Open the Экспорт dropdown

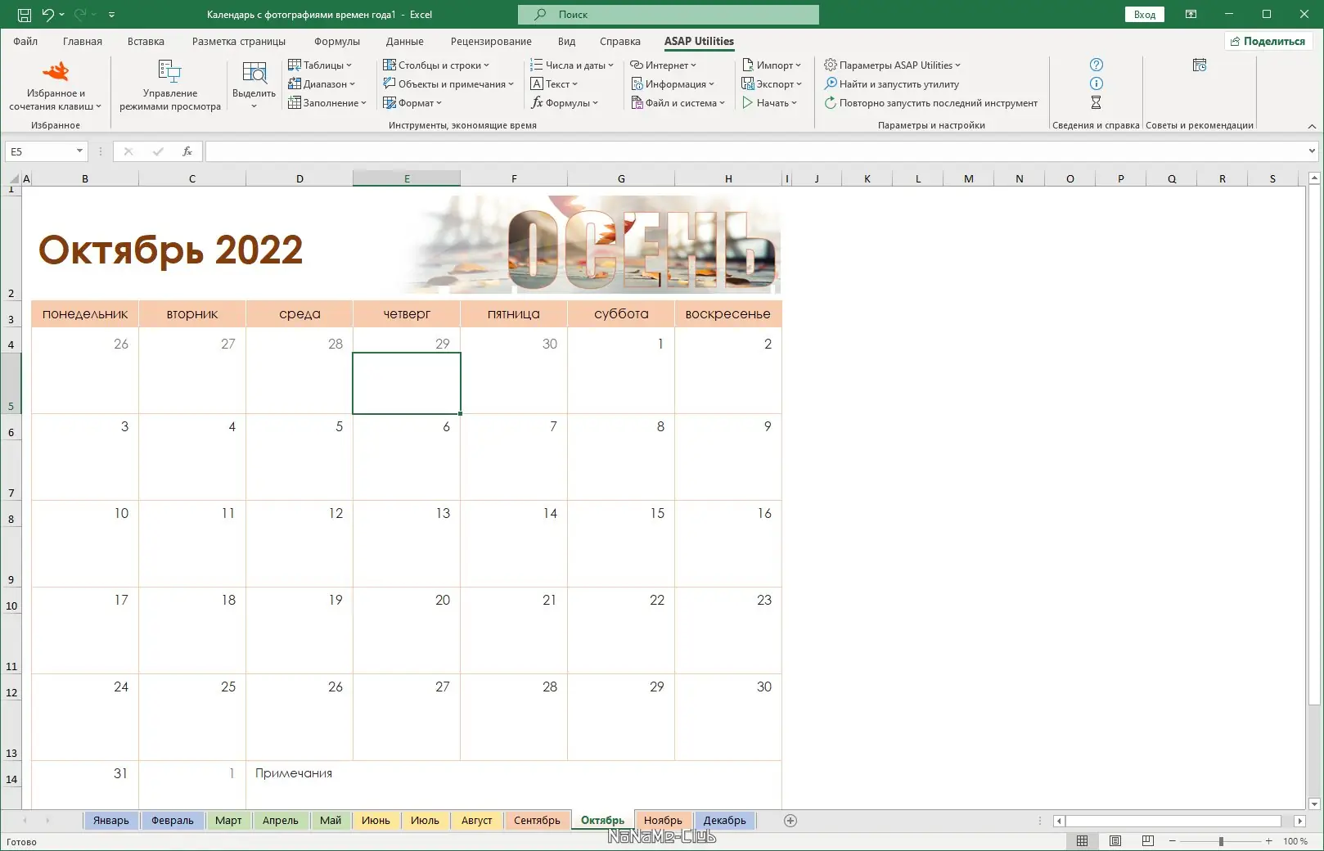(x=772, y=83)
